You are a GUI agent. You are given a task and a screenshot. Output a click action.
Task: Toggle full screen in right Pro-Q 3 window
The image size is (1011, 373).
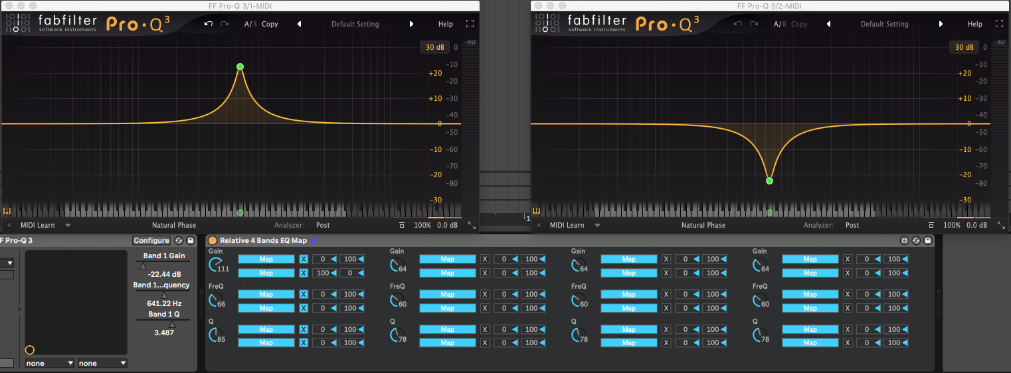[999, 24]
